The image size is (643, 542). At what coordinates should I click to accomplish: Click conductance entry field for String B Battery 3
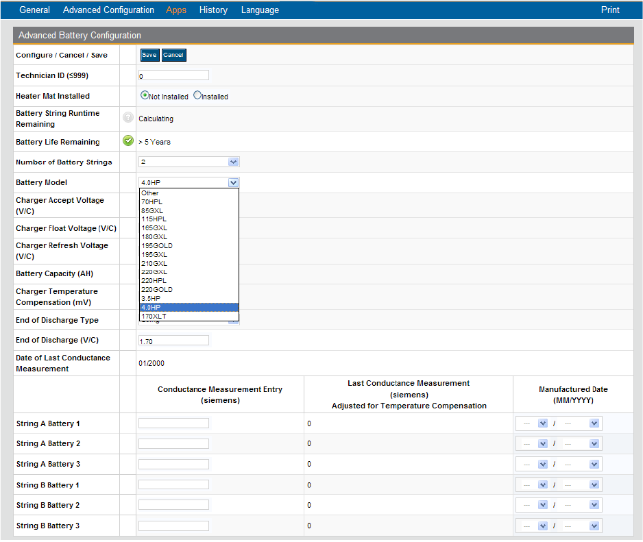(174, 526)
